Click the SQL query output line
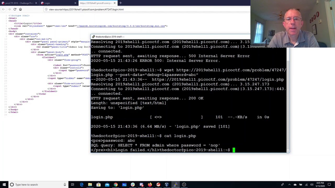The height and width of the screenshot is (188, 335). (x=155, y=145)
